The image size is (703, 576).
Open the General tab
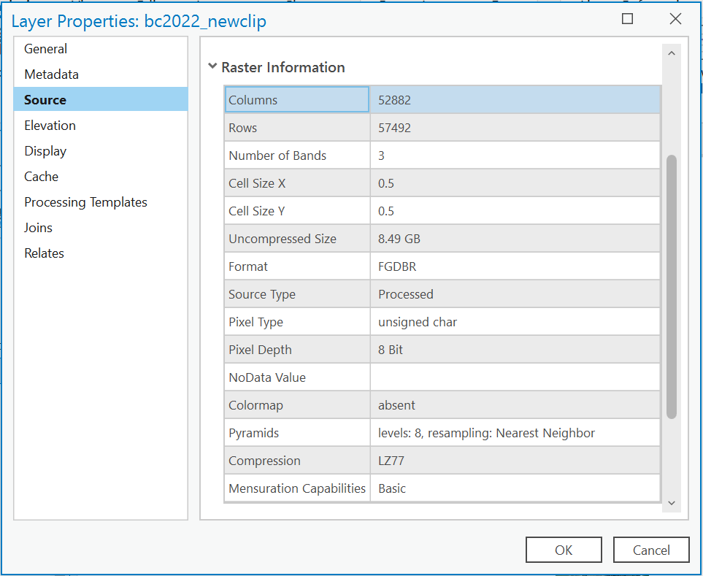pos(45,49)
